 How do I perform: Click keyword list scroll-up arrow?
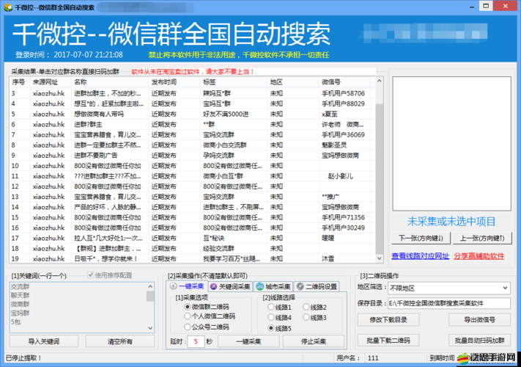point(150,286)
